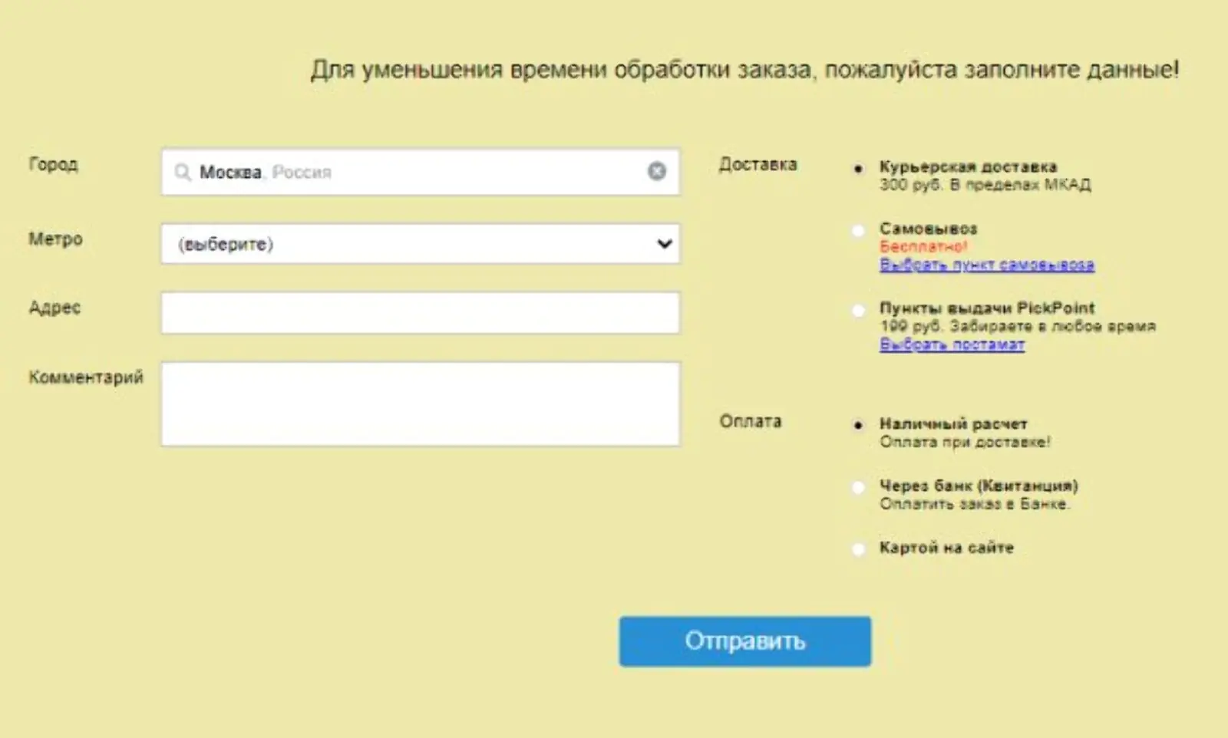
Task: Select Курьерская доставка radio option
Action: pos(858,168)
